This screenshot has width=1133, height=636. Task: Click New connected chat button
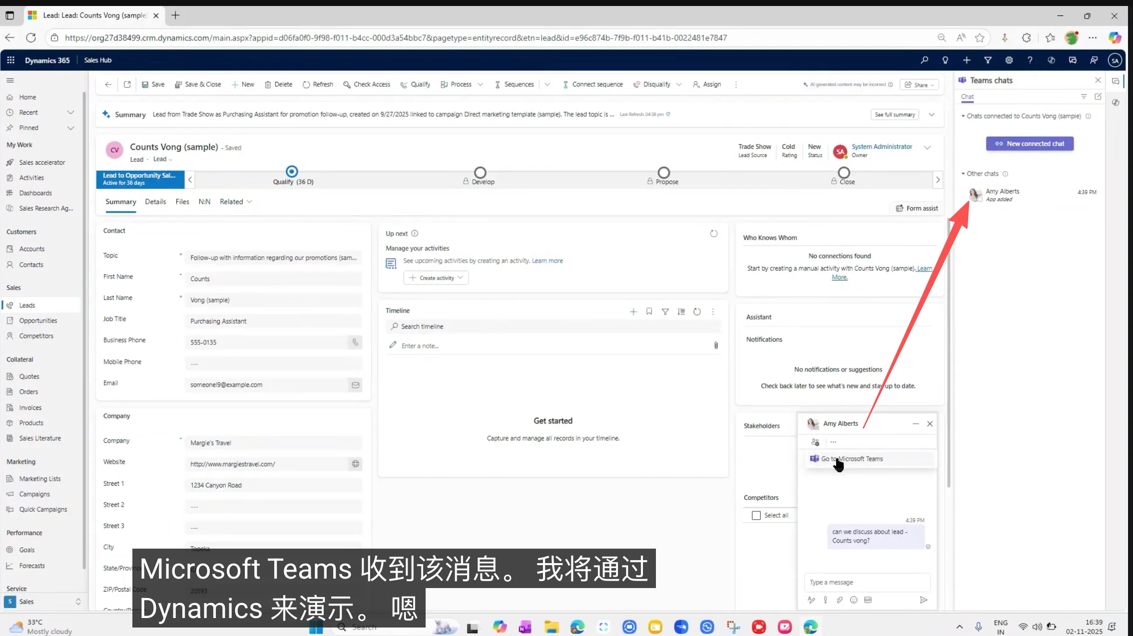[1030, 143]
